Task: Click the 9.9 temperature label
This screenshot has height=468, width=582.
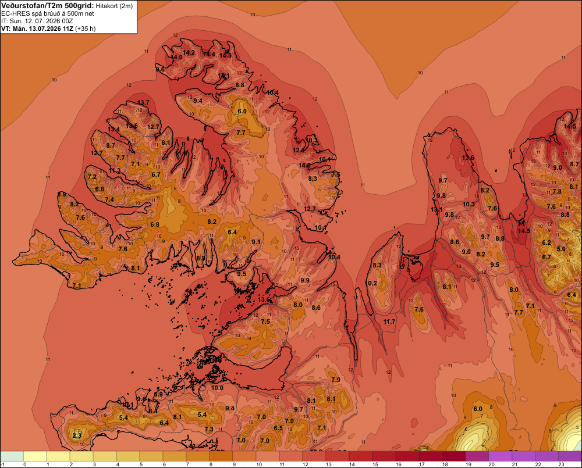Action: pyautogui.click(x=305, y=280)
